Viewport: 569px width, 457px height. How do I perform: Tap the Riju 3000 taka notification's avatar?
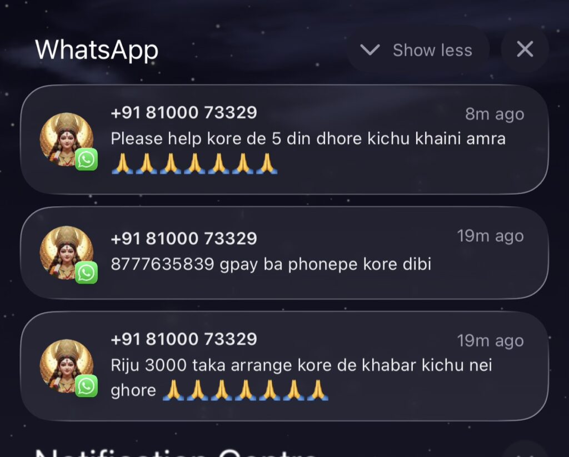point(67,366)
